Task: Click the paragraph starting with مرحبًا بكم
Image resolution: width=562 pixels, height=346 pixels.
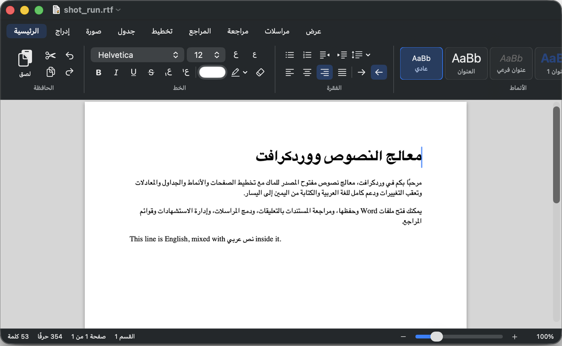Action: click(279, 188)
